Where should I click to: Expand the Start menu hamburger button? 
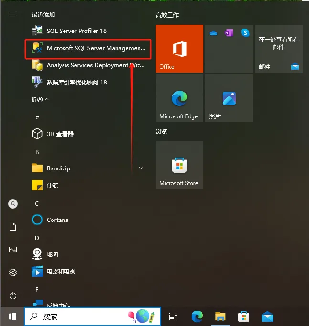click(13, 15)
